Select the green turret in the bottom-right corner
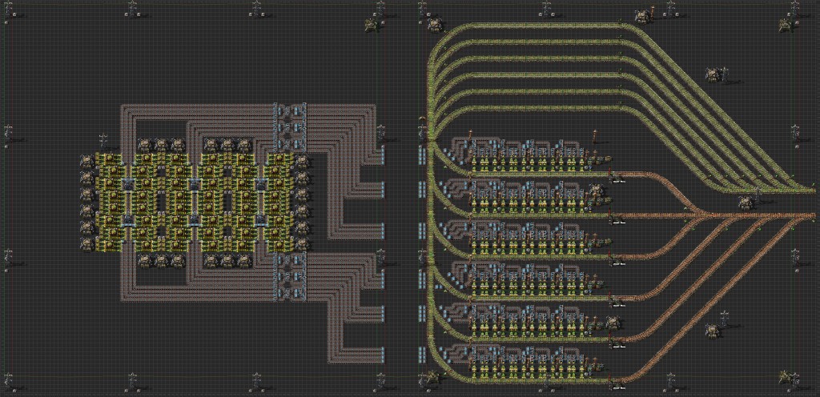Image resolution: width=820 pixels, height=397 pixels. 786,376
